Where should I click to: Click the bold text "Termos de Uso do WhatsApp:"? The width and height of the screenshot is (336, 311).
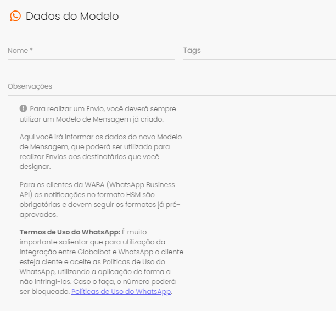(x=70, y=232)
